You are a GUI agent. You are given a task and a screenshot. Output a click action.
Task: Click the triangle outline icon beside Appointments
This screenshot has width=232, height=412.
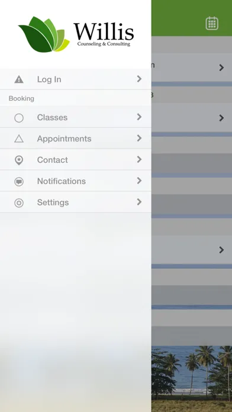click(19, 139)
